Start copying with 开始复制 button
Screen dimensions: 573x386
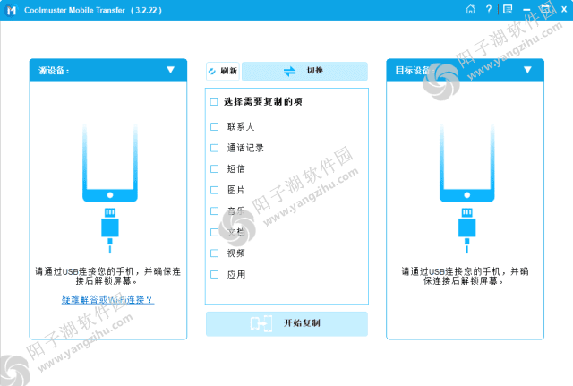click(x=286, y=323)
